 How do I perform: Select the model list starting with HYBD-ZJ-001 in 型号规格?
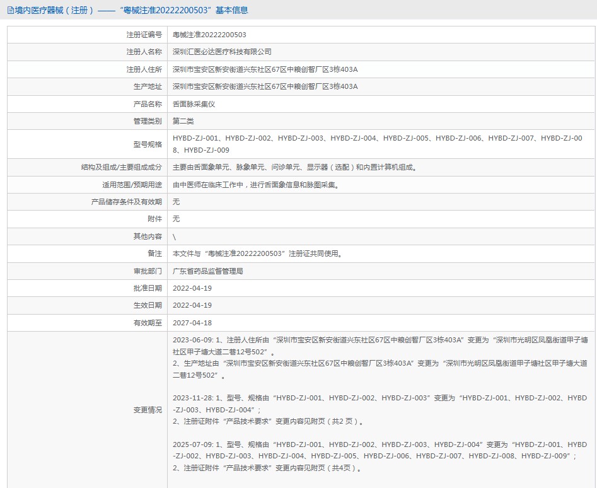378,144
